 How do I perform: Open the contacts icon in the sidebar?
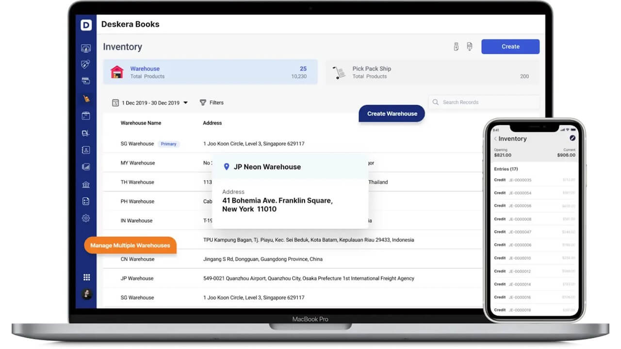86,150
